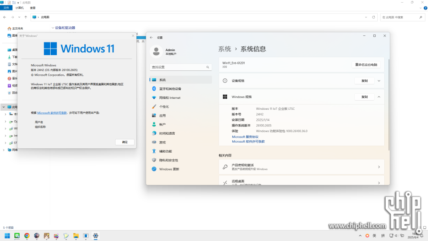Open the 系统 category in Settings sidebar
The height and width of the screenshot is (241, 428).
coord(181,80)
